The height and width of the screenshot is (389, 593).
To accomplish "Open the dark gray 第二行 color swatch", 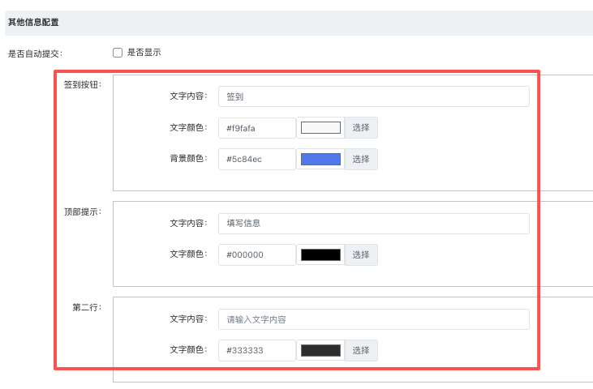I will point(320,351).
